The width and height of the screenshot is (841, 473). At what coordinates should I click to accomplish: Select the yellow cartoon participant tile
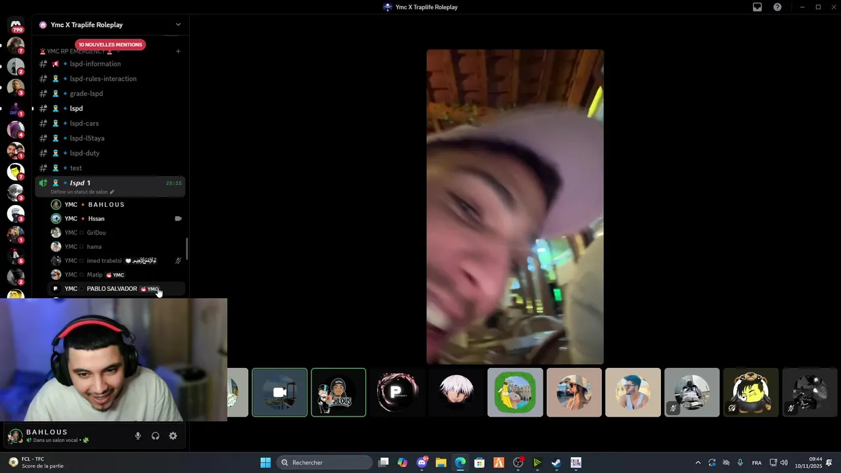[751, 392]
